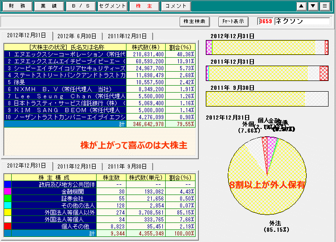Click the 株主数 column header

[112, 178]
